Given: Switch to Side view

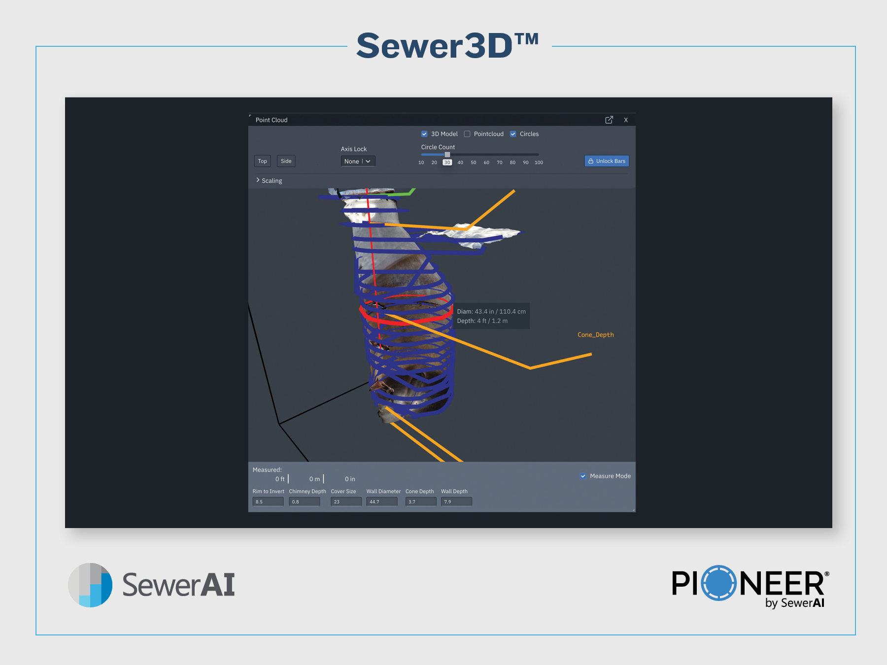Looking at the screenshot, I should pos(286,161).
